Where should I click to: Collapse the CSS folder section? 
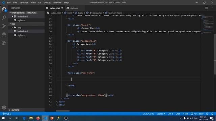[10, 24]
